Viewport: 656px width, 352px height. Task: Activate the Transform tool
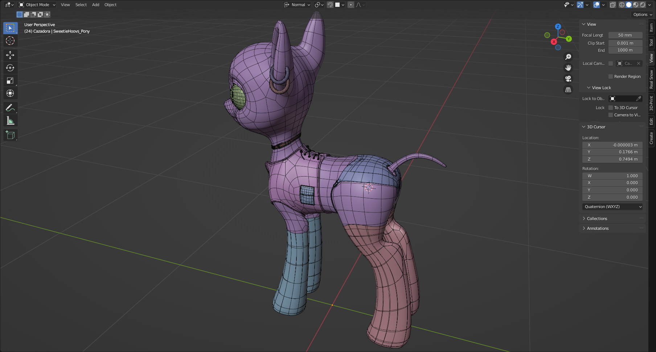(x=10, y=93)
